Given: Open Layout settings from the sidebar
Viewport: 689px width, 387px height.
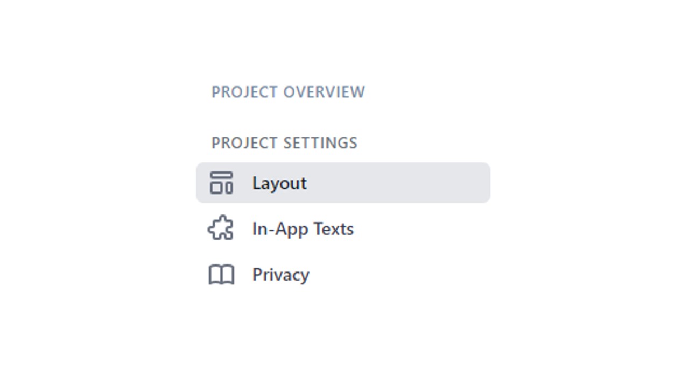Looking at the screenshot, I should [x=343, y=183].
